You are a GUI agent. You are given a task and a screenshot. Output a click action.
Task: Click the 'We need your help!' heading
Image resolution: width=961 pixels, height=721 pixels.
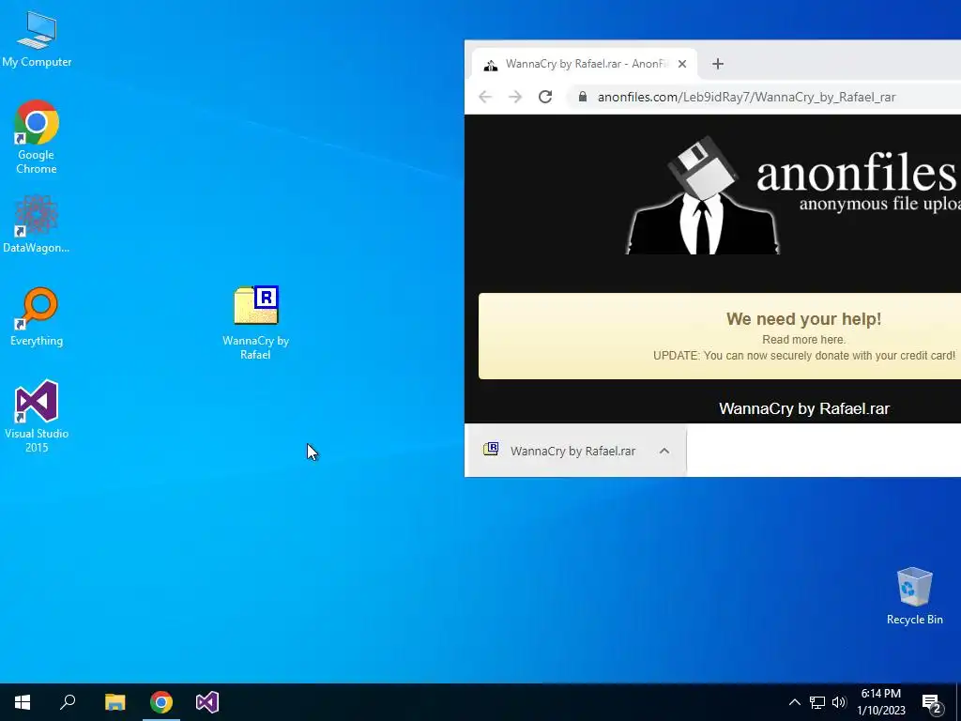click(x=803, y=319)
